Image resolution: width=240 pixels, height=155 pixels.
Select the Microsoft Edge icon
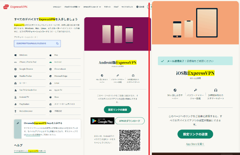pyautogui.click(x=51, y=76)
